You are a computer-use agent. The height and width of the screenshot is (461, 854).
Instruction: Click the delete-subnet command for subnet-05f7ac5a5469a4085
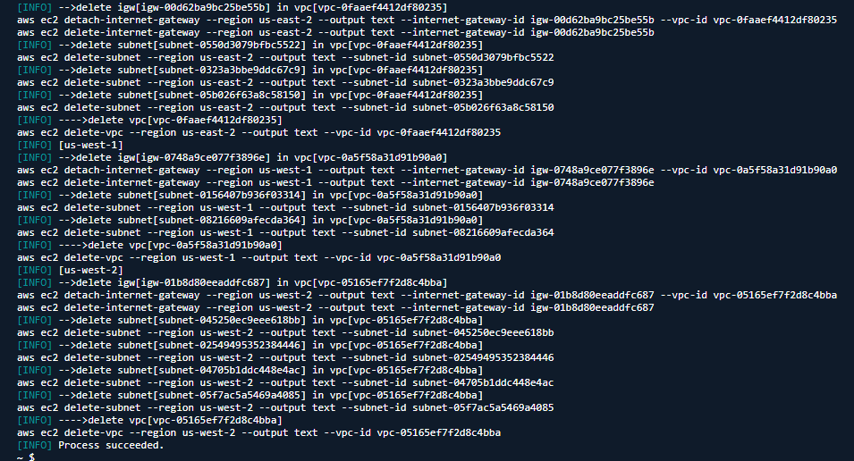tap(285, 407)
